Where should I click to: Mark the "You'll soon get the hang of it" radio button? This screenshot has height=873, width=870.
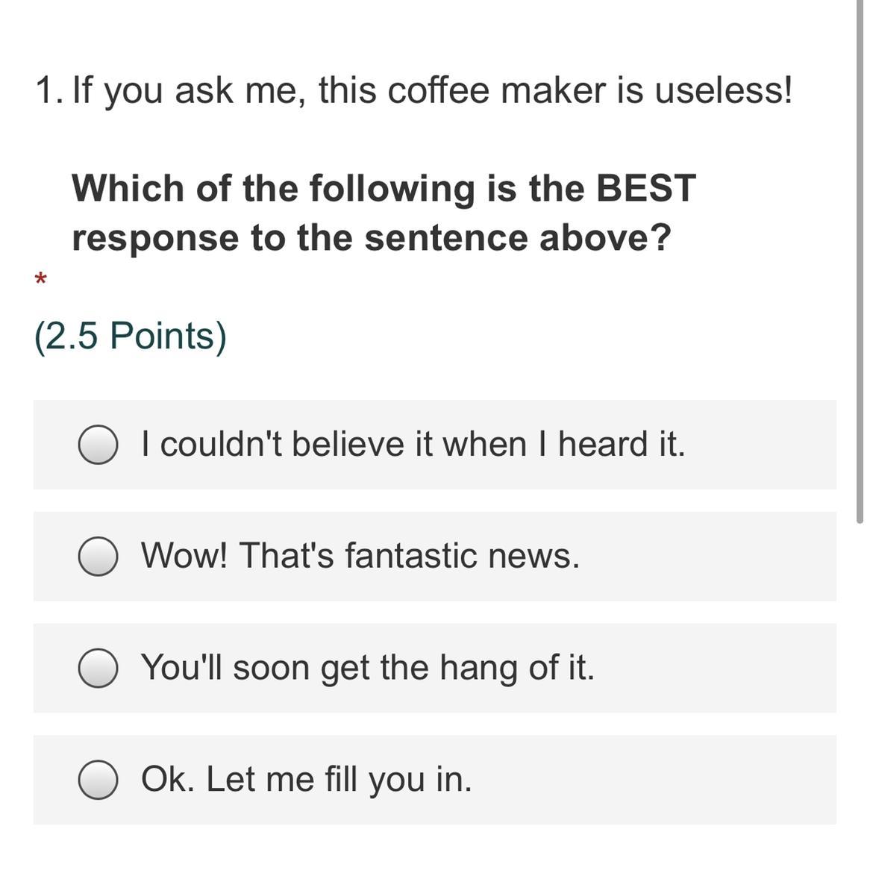coord(98,668)
